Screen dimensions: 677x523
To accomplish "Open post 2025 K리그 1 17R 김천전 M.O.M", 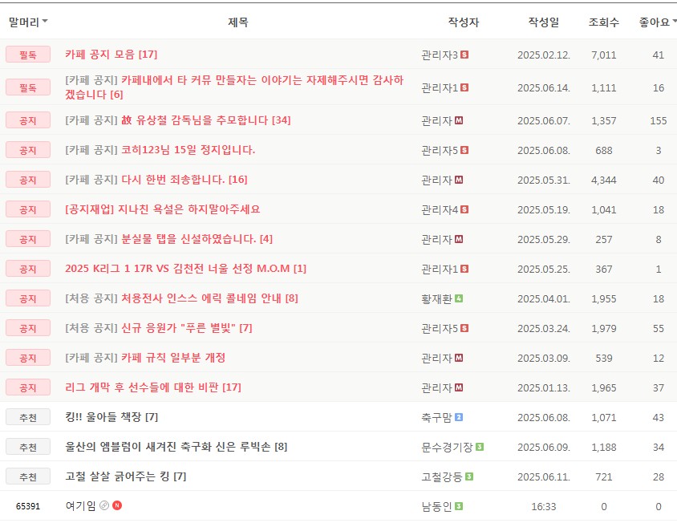I will tap(177, 269).
